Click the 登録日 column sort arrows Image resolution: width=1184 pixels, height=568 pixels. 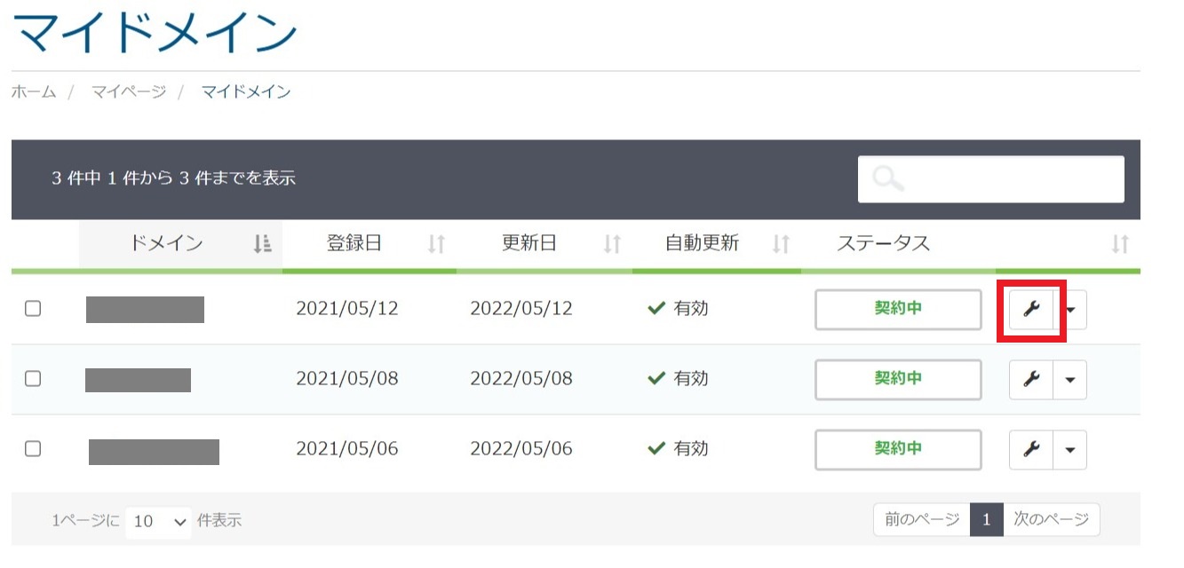tap(438, 243)
